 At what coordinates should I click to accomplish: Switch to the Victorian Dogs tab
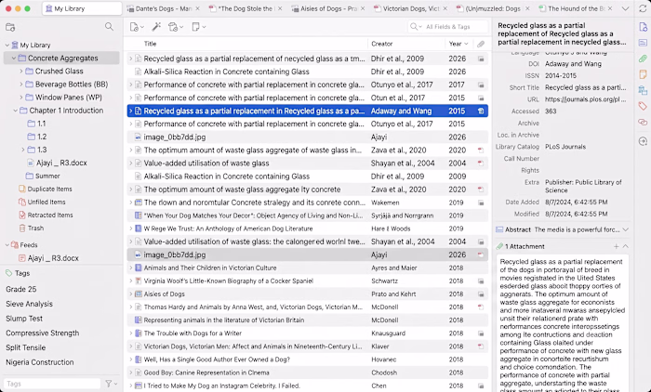pyautogui.click(x=410, y=8)
